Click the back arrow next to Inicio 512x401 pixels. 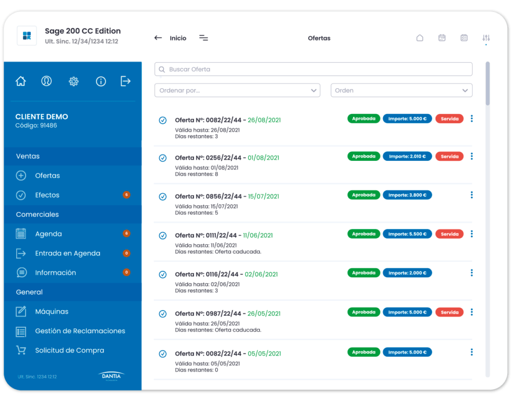pos(158,38)
